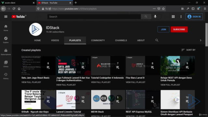Reload the page in browser
Image resolution: width=208 pixels, height=117 pixels.
(14, 9)
